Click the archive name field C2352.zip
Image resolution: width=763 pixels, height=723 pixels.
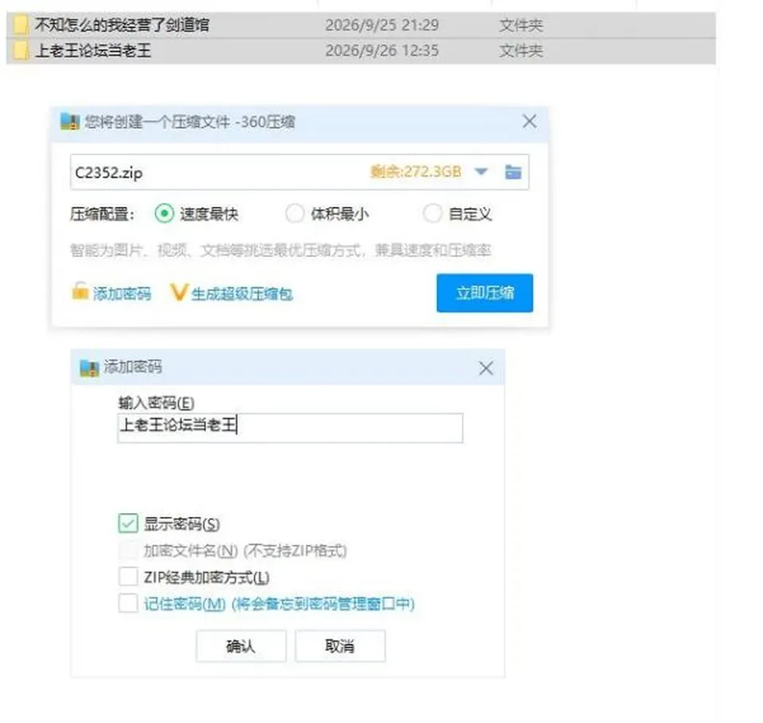point(300,173)
